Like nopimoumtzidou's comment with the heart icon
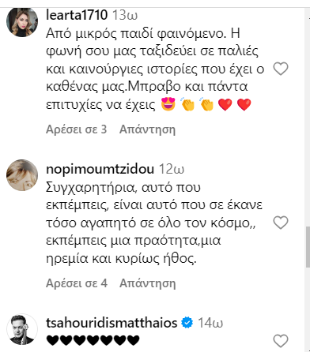Image resolution: width=310 pixels, height=352 pixels. tap(281, 223)
